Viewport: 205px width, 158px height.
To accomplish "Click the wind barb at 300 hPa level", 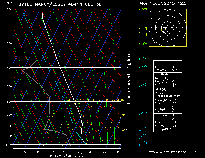I will click(143, 44).
